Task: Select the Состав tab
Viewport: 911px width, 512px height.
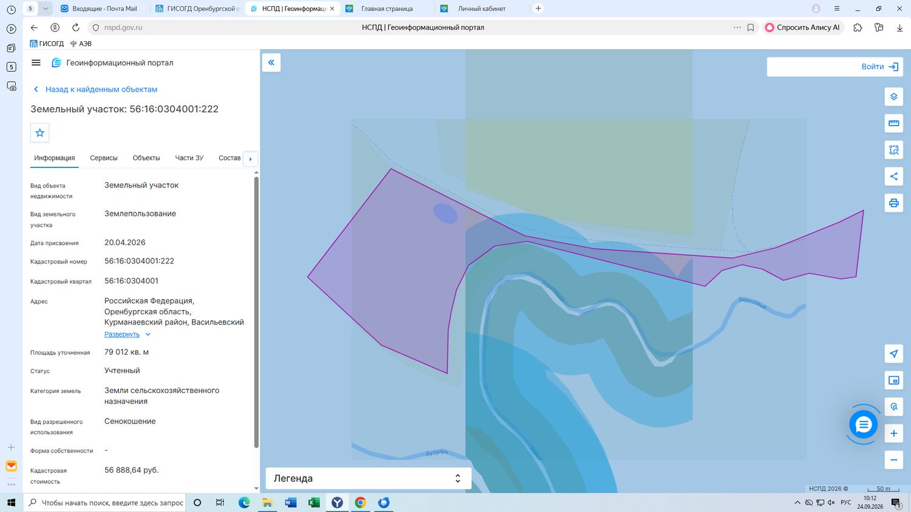Action: 230,158
